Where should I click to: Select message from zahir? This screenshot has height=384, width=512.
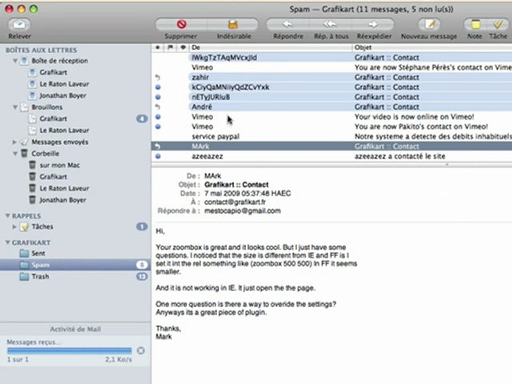(x=332, y=77)
